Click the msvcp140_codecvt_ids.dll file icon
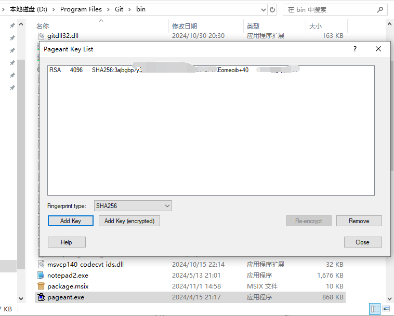This screenshot has height=316, width=394. (41, 264)
